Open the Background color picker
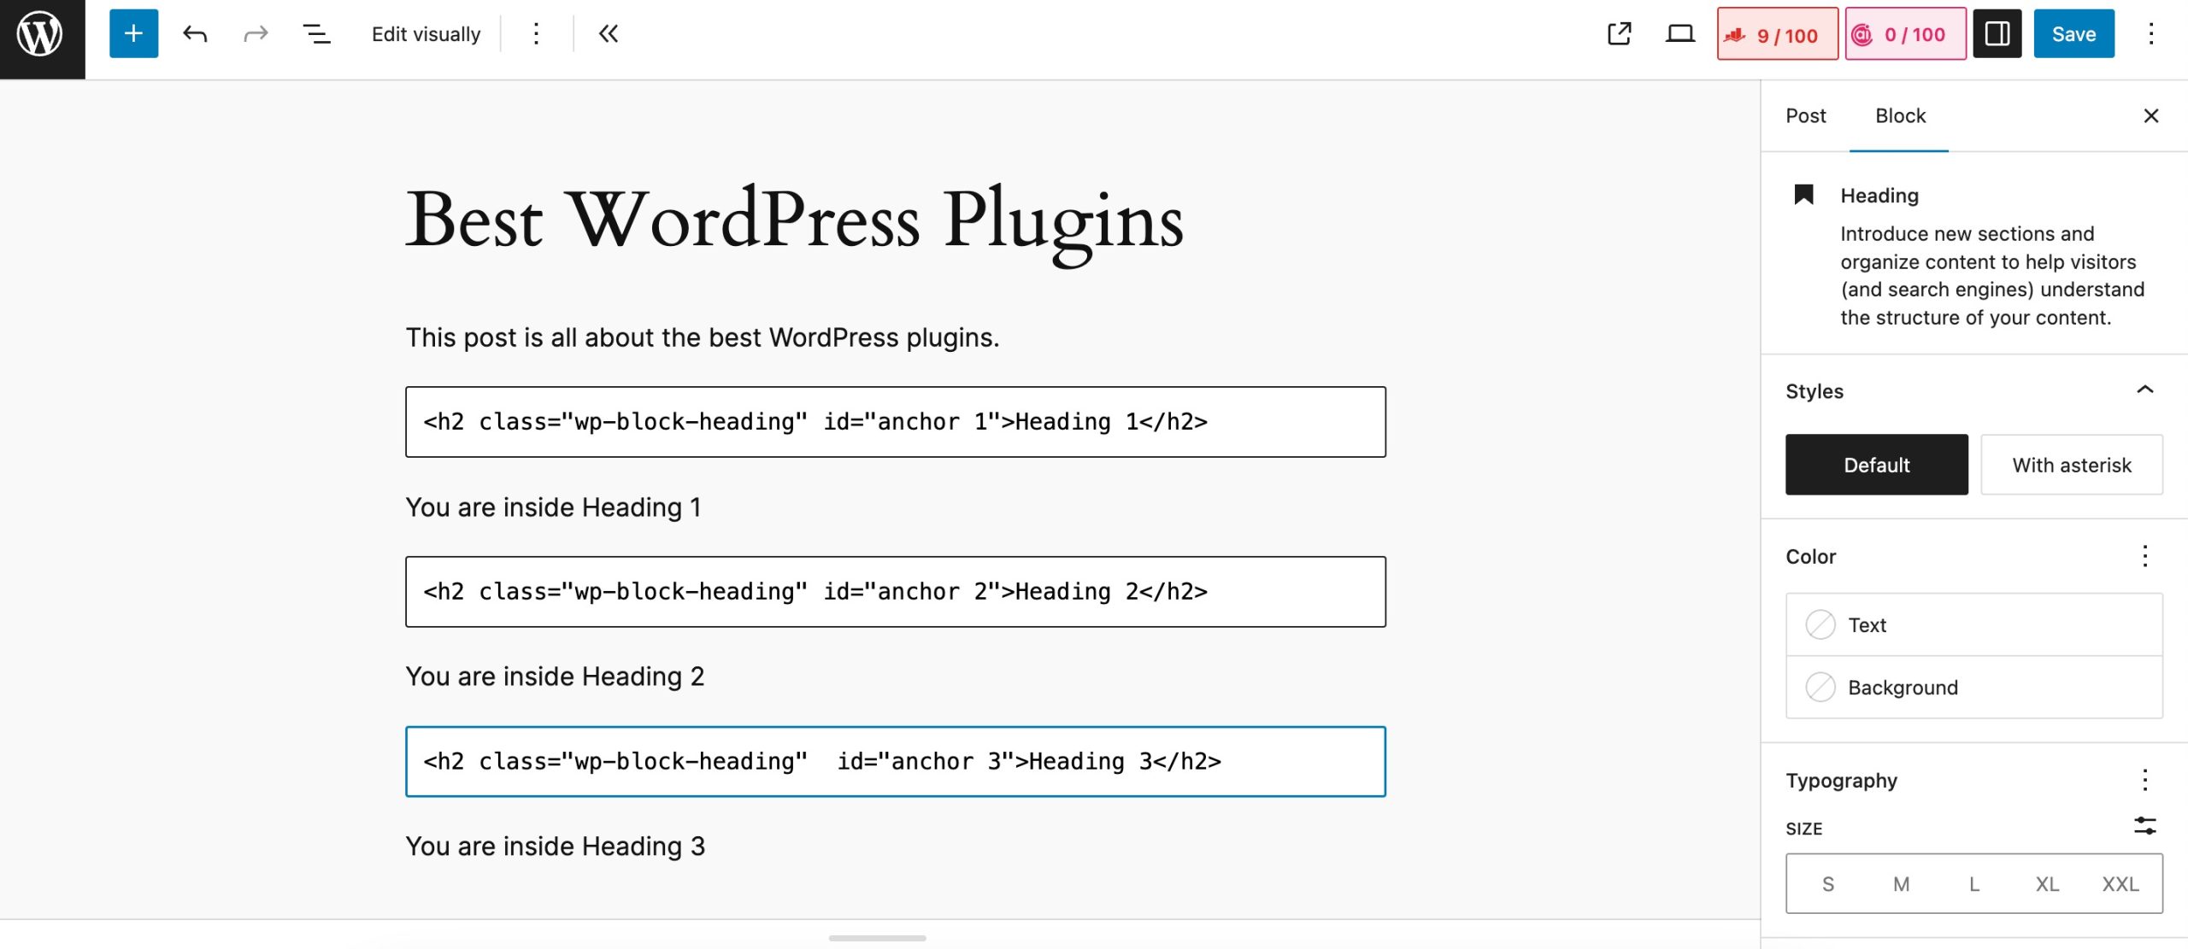 point(1974,687)
